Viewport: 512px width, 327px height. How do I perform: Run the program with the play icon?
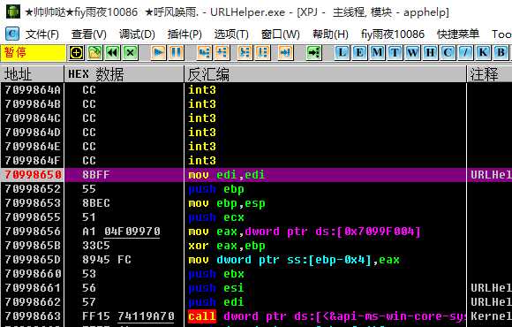(159, 53)
